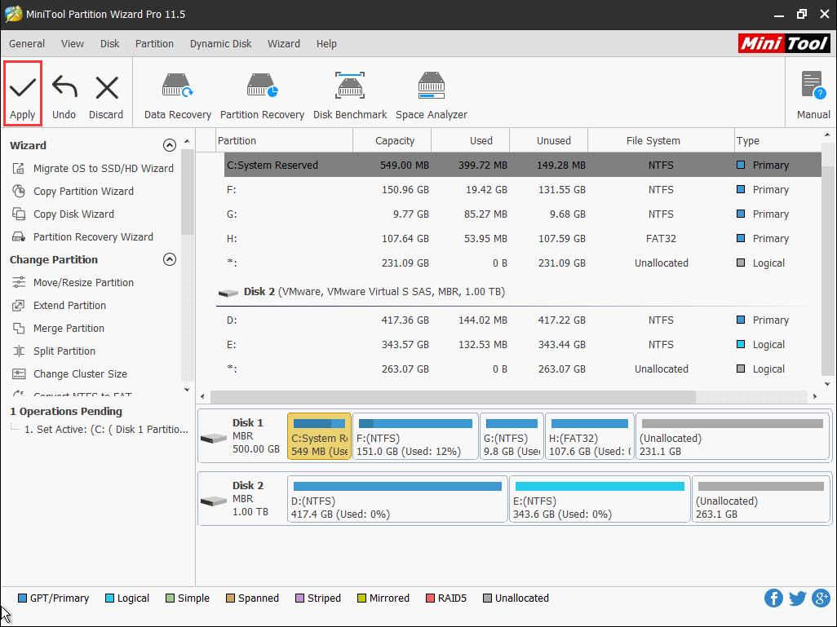Select the C:System Reserved row
This screenshot has height=627, width=837.
pyautogui.click(x=523, y=165)
